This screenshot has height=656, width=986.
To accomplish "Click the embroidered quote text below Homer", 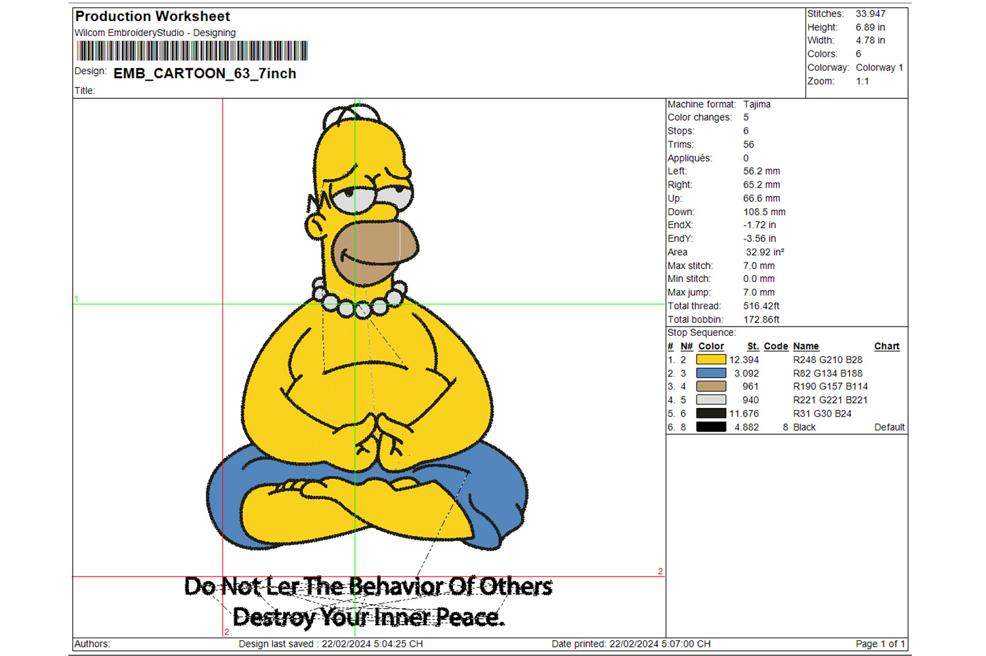I will click(368, 602).
